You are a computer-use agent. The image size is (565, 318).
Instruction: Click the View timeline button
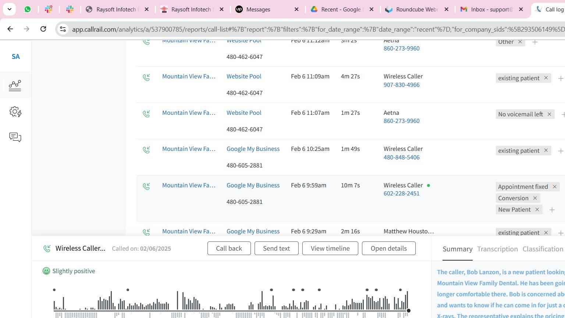pyautogui.click(x=330, y=248)
